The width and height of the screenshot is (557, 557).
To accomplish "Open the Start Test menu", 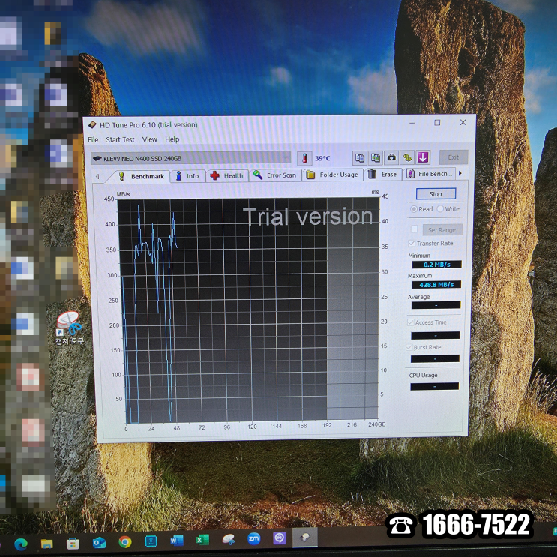I will 120,139.
